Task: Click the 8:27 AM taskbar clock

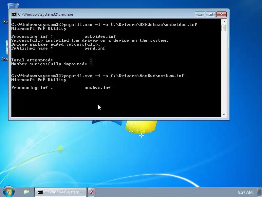Action: 245,192
